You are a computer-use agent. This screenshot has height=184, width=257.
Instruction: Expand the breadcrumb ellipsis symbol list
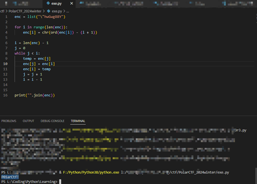point(67,11)
